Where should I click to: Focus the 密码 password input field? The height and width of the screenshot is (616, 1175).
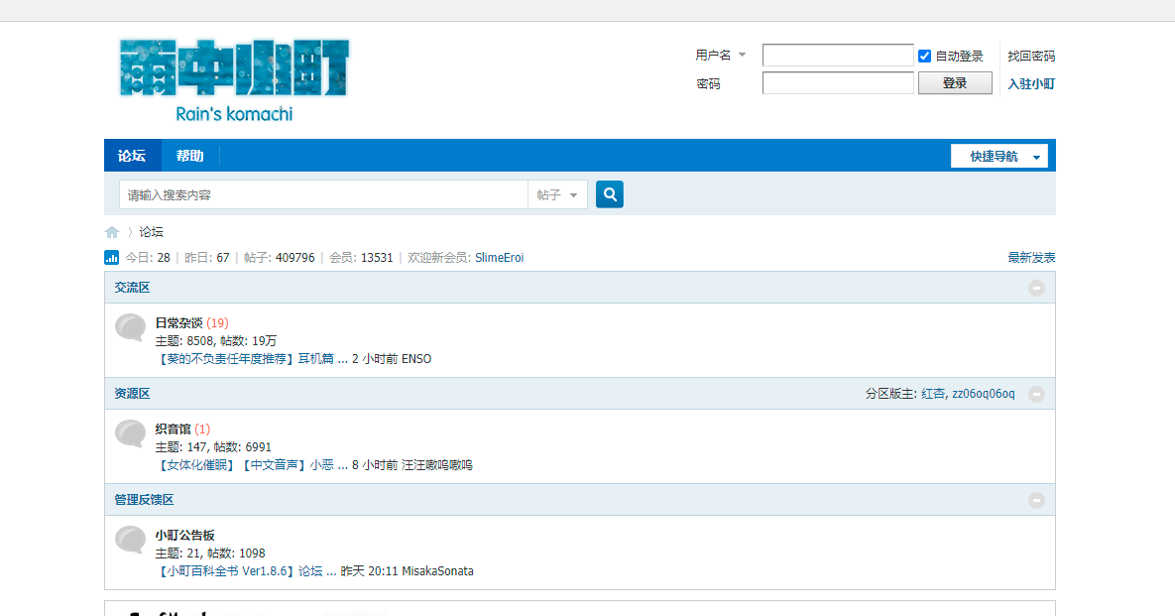tap(838, 83)
